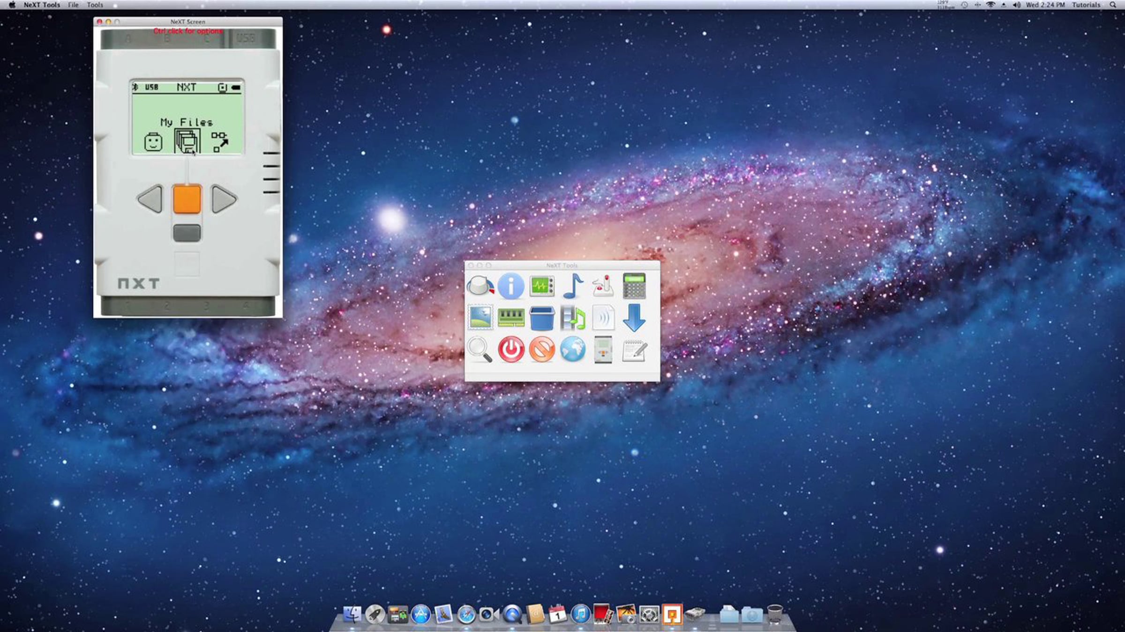Click the blue info icon in NeXT Tools
The width and height of the screenshot is (1125, 632).
(510, 286)
